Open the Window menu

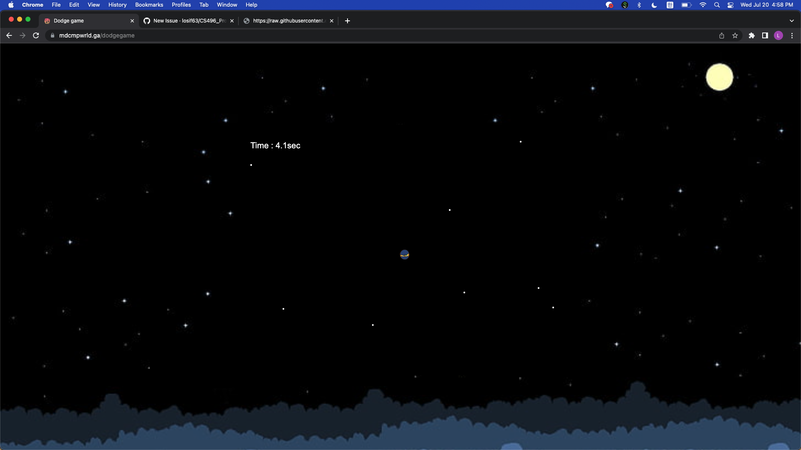tap(227, 5)
